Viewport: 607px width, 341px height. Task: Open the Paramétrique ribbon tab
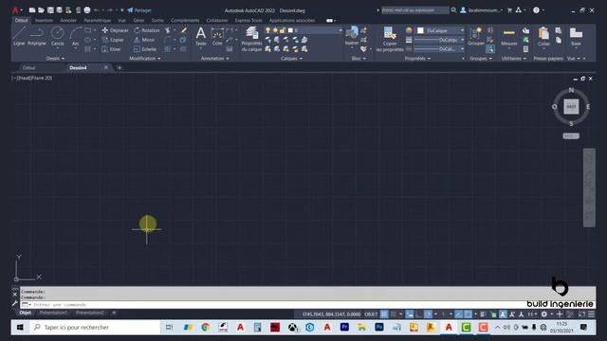[x=97, y=20]
